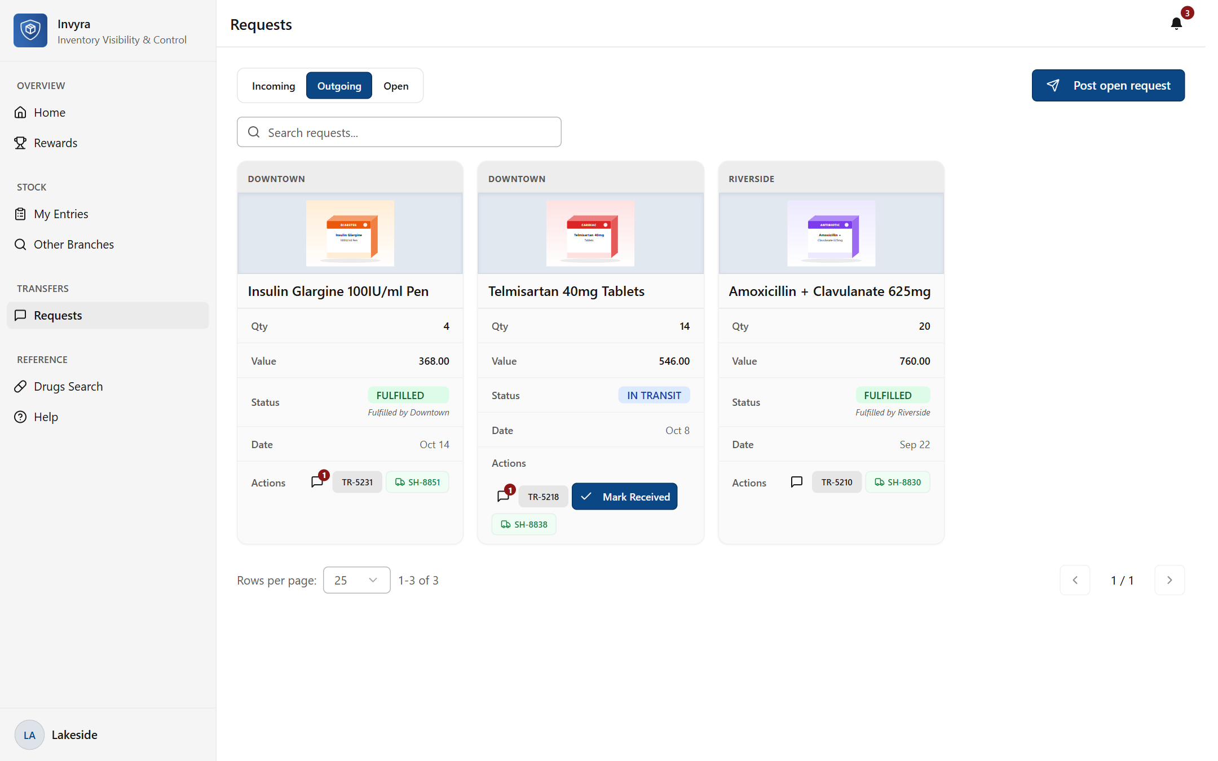Open comments on Telmisartan card
The image size is (1218, 761).
coord(504,496)
